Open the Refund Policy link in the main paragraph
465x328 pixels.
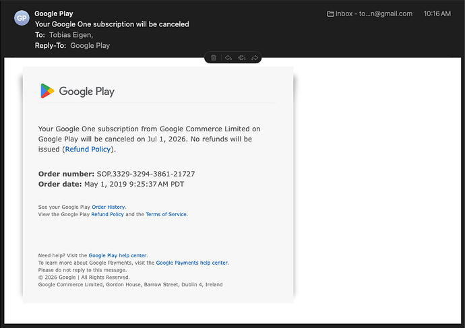(x=88, y=149)
